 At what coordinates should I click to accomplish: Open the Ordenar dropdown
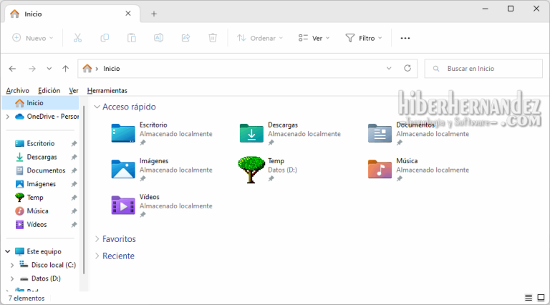click(260, 38)
